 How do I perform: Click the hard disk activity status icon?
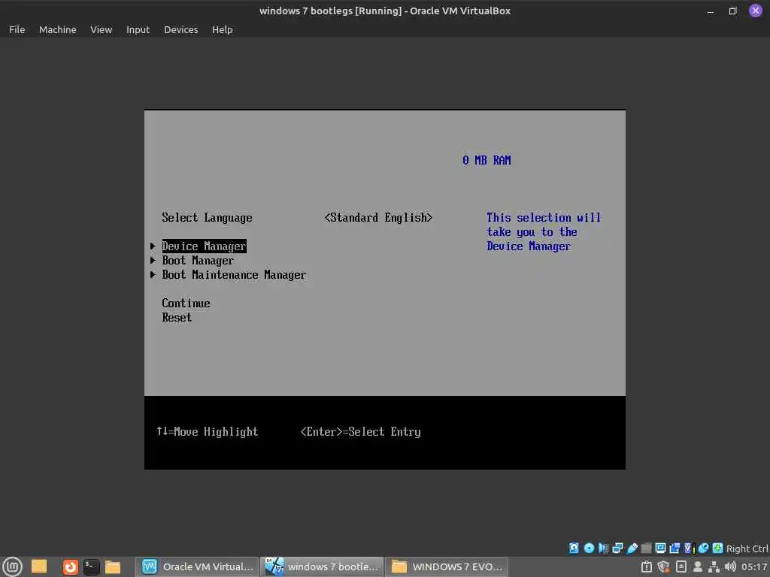click(574, 548)
